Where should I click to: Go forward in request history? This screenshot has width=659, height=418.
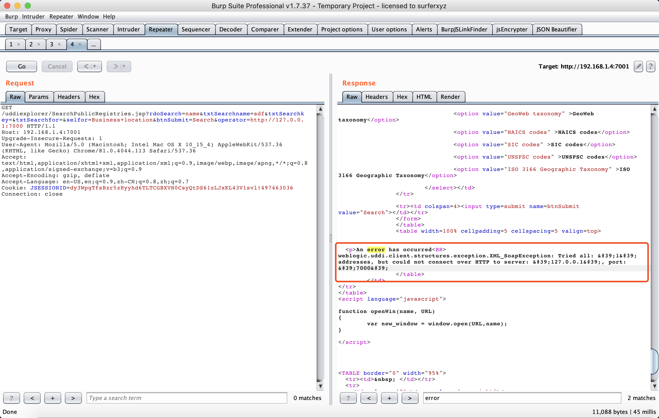tap(119, 66)
